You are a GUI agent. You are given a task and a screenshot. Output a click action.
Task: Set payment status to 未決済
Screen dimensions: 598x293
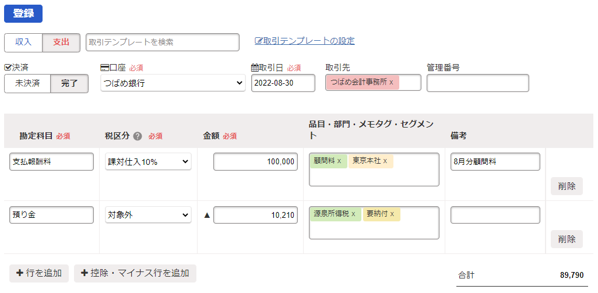tap(27, 83)
